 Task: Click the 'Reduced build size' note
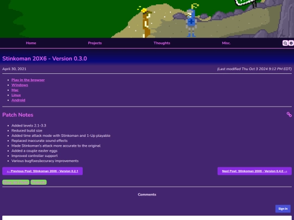[27, 130]
